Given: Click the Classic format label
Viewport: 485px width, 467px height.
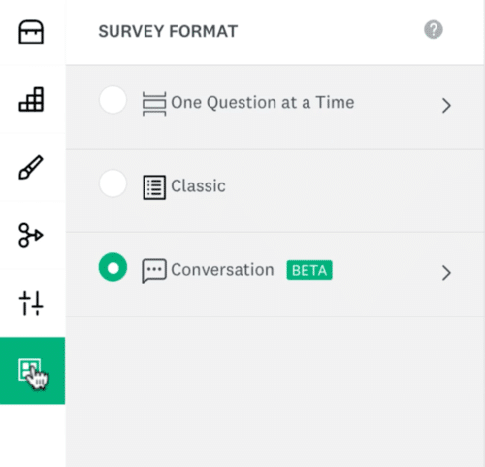Looking at the screenshot, I should tap(198, 186).
